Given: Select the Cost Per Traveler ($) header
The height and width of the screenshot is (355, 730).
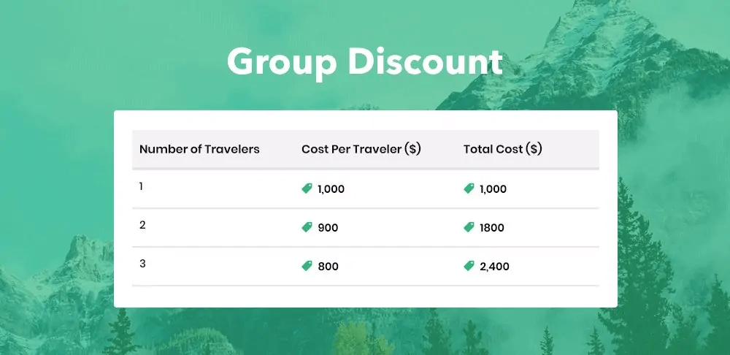Looking at the screenshot, I should tap(361, 149).
